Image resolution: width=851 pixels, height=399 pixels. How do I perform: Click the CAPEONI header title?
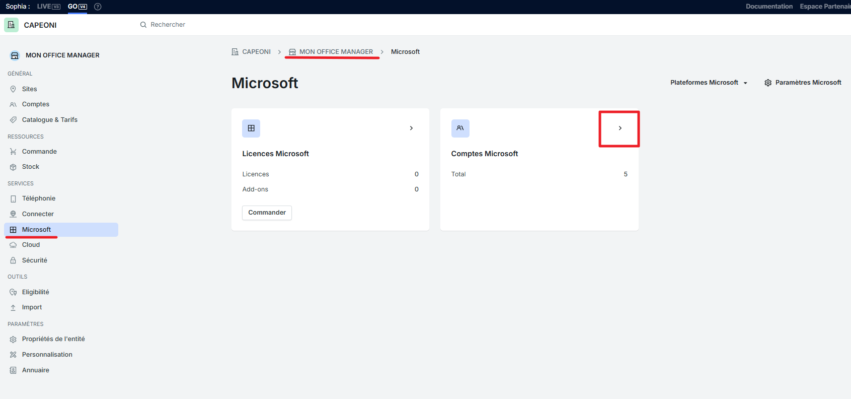(x=40, y=25)
